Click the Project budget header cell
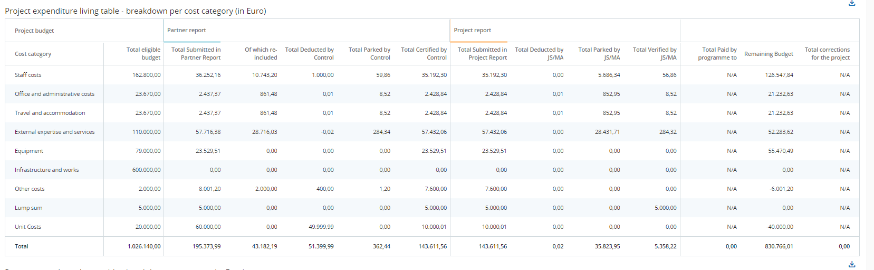Image resolution: width=874 pixels, height=270 pixels. [x=34, y=31]
